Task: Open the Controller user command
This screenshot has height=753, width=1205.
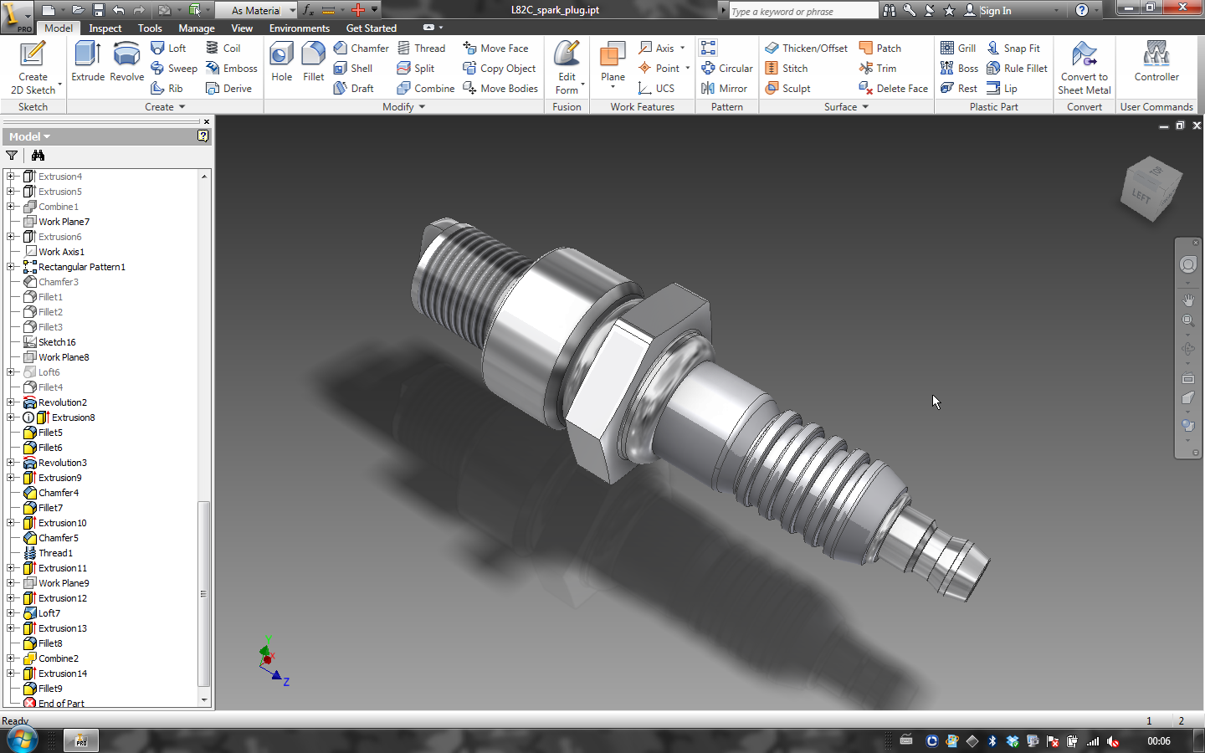Action: pyautogui.click(x=1156, y=61)
